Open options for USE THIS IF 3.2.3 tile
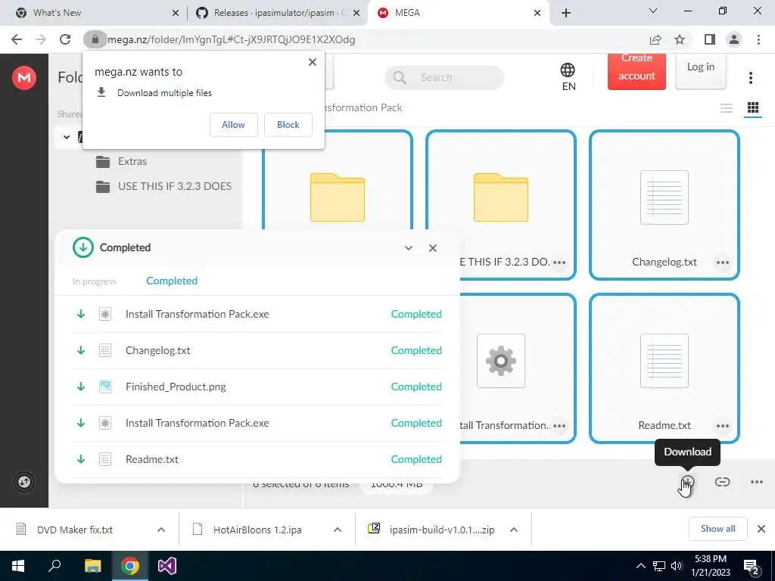Screen dimensions: 775x581 pos(559,263)
